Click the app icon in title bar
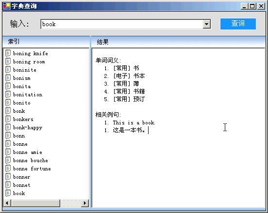Screen dimensions: 268x213 click(7, 6)
